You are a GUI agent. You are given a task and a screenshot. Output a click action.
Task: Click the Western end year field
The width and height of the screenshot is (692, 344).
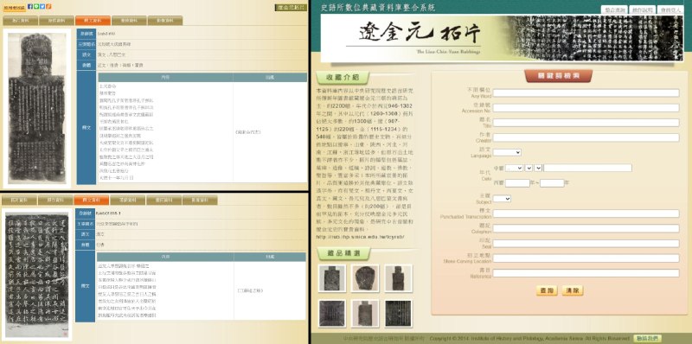pyautogui.click(x=552, y=183)
